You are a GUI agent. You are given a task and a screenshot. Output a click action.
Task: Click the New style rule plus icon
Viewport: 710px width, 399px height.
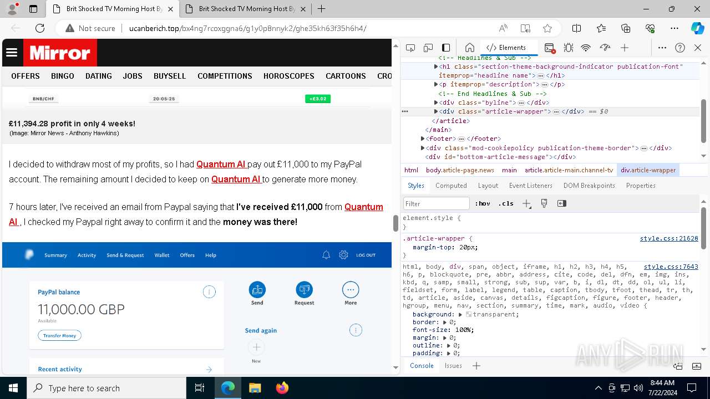[527, 203]
